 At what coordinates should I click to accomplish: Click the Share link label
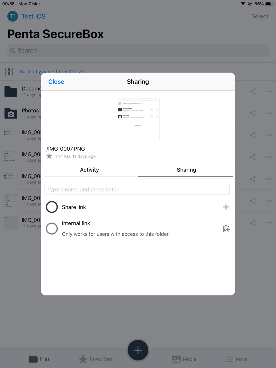click(x=74, y=207)
